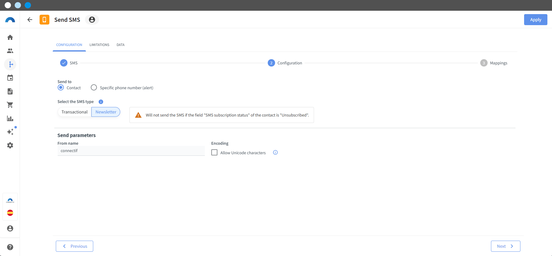Click the From name input field
Viewport: 552px width, 256px height.
(x=131, y=151)
